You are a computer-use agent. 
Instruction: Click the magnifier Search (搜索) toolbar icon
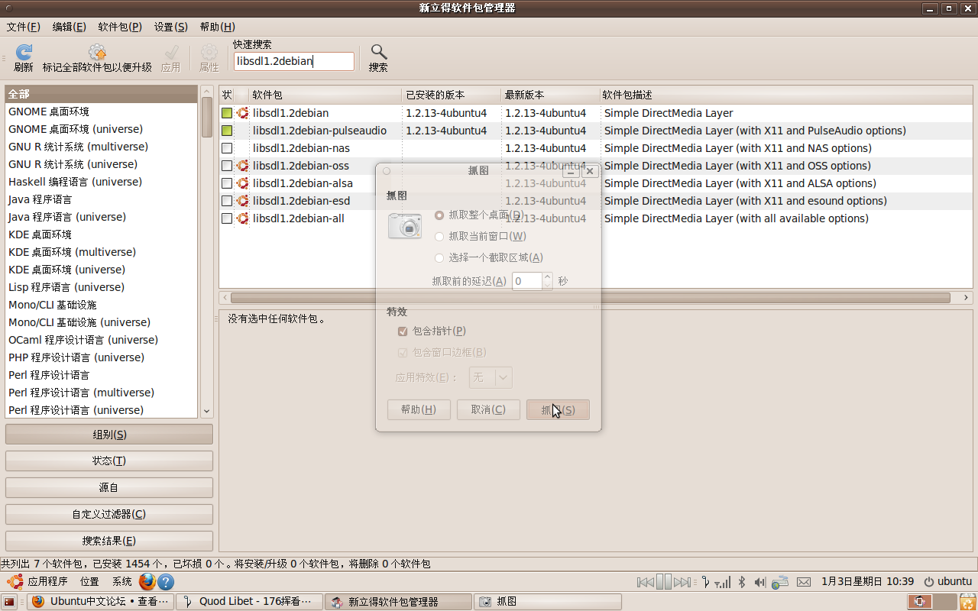(378, 52)
